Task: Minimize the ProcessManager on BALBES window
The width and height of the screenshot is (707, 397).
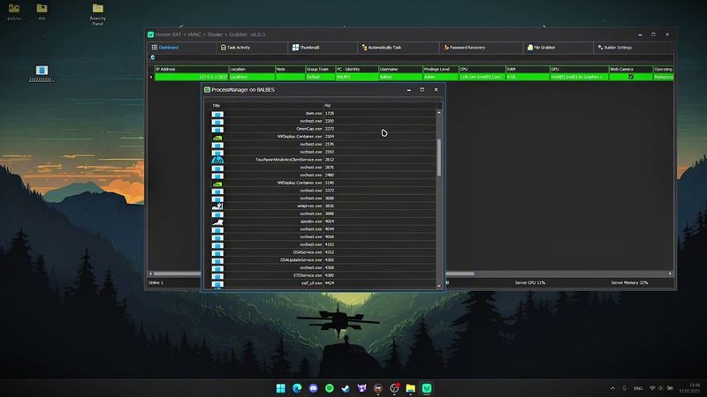Action: [408, 90]
